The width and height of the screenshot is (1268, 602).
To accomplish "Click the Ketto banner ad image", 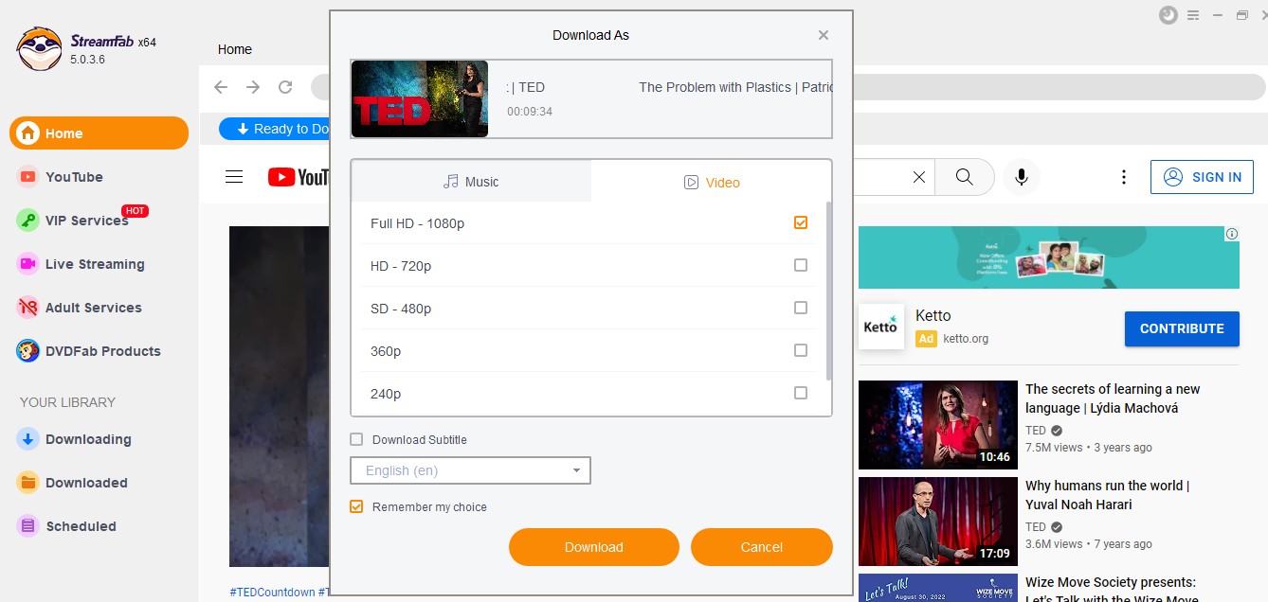I will [x=1049, y=257].
